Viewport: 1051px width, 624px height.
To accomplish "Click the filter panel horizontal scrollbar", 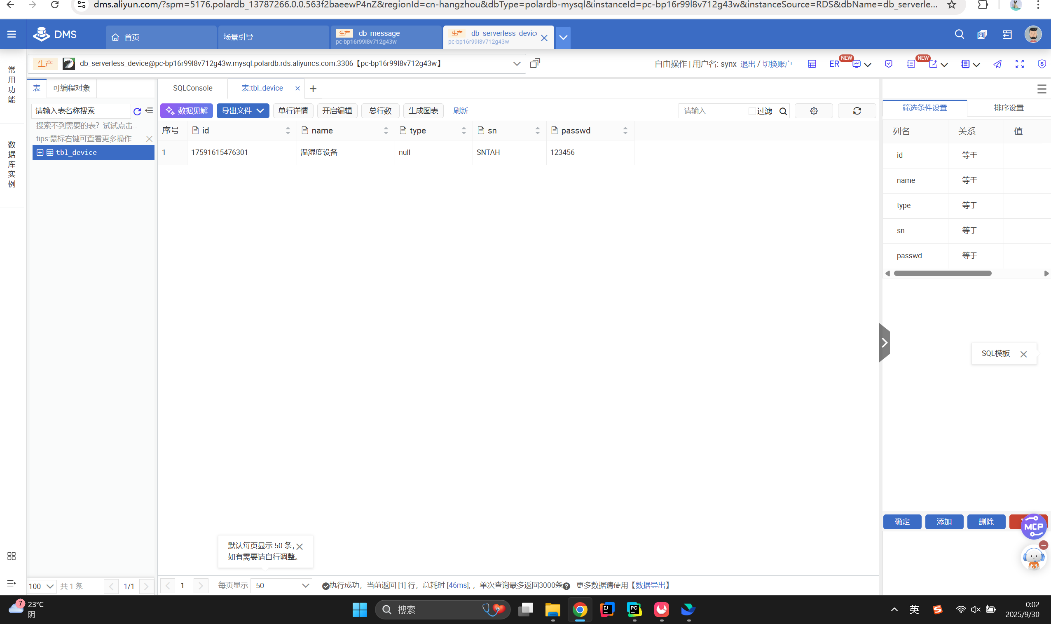I will tap(942, 273).
